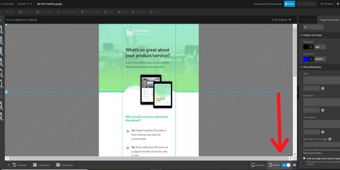Viewport: 340px width, 170px height.
Task: Open the Javascripts panel
Action: (x=41, y=165)
